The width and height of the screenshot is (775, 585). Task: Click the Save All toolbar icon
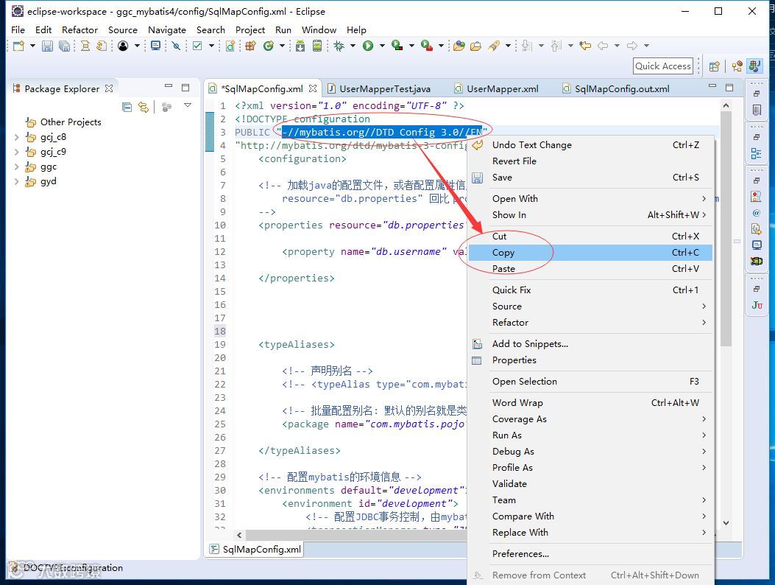click(x=64, y=46)
